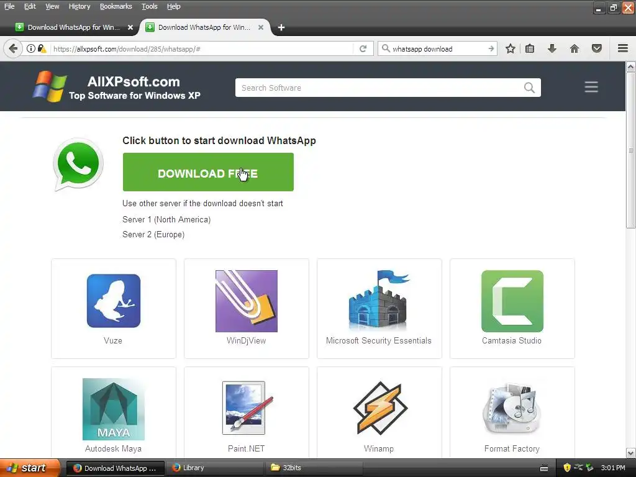Close the active Download WhatsApp tab

(x=261, y=27)
